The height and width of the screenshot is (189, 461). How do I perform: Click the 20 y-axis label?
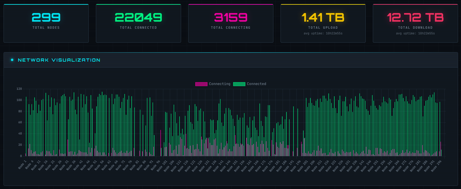click(x=20, y=145)
